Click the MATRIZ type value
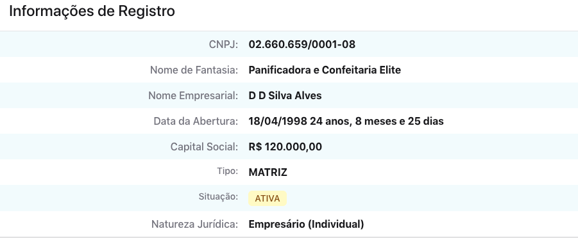 point(268,173)
